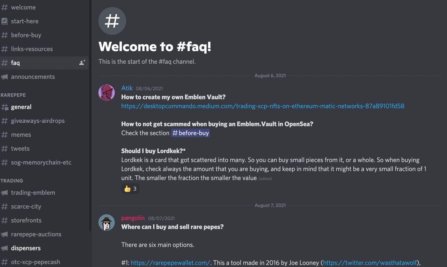Open pangolin's profile avatar
447x267 pixels.
107,222
